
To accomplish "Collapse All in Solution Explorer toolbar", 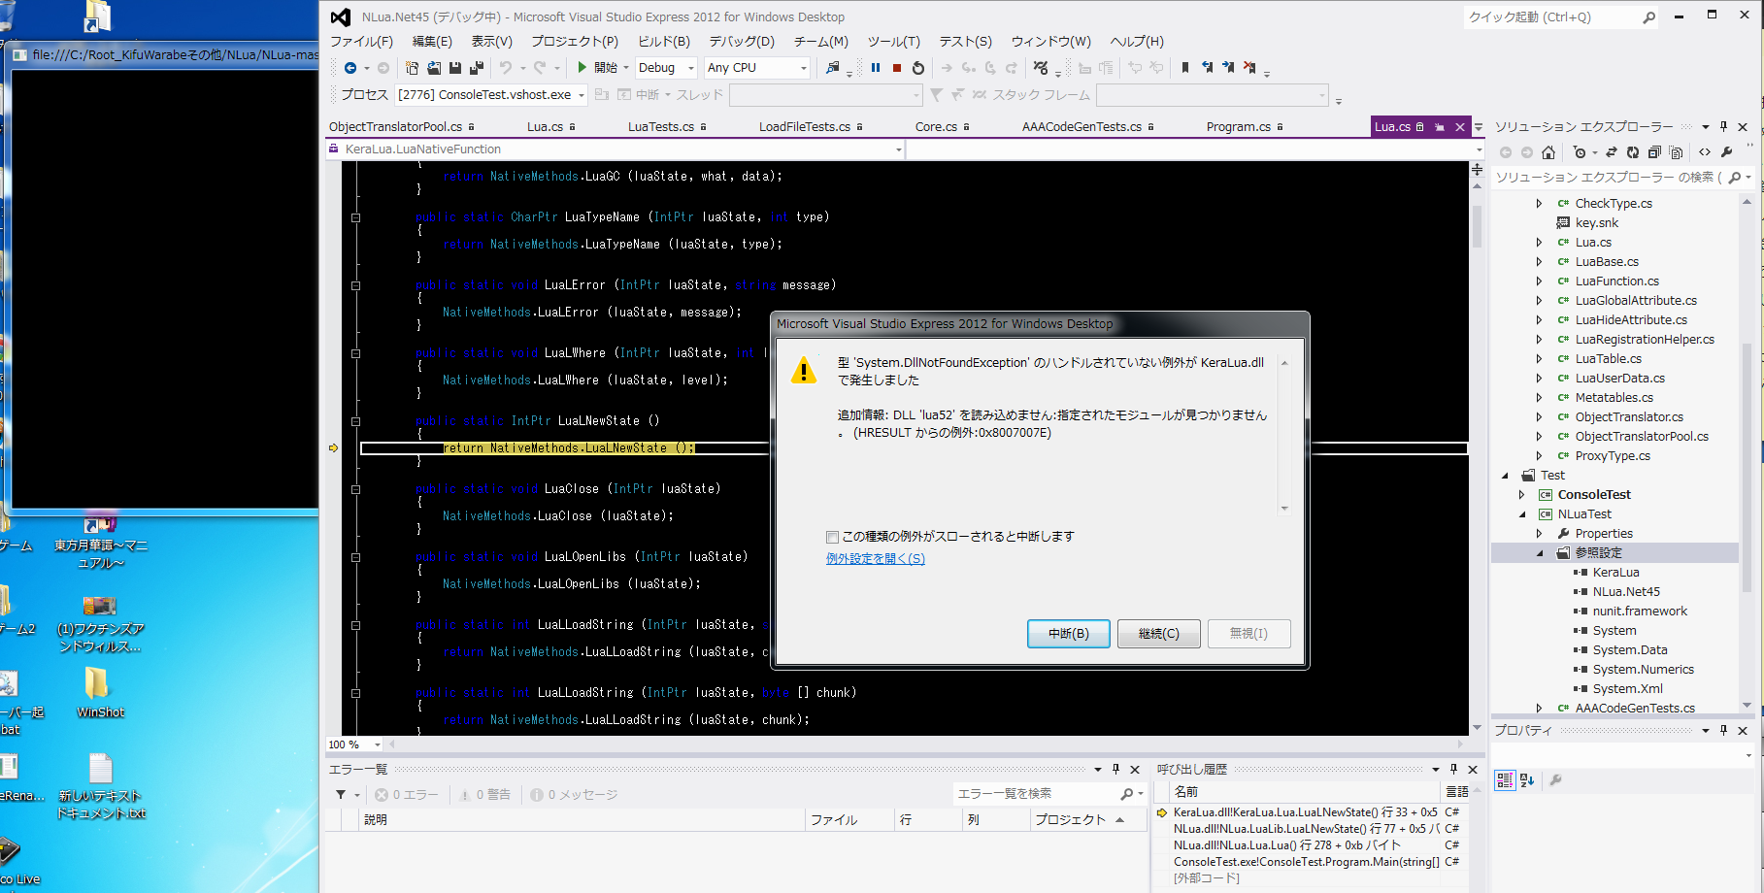I will (1654, 152).
